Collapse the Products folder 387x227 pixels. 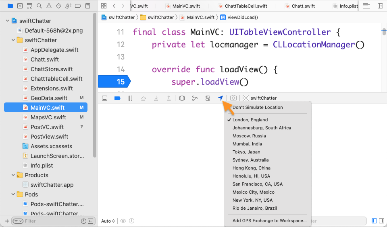[13, 175]
